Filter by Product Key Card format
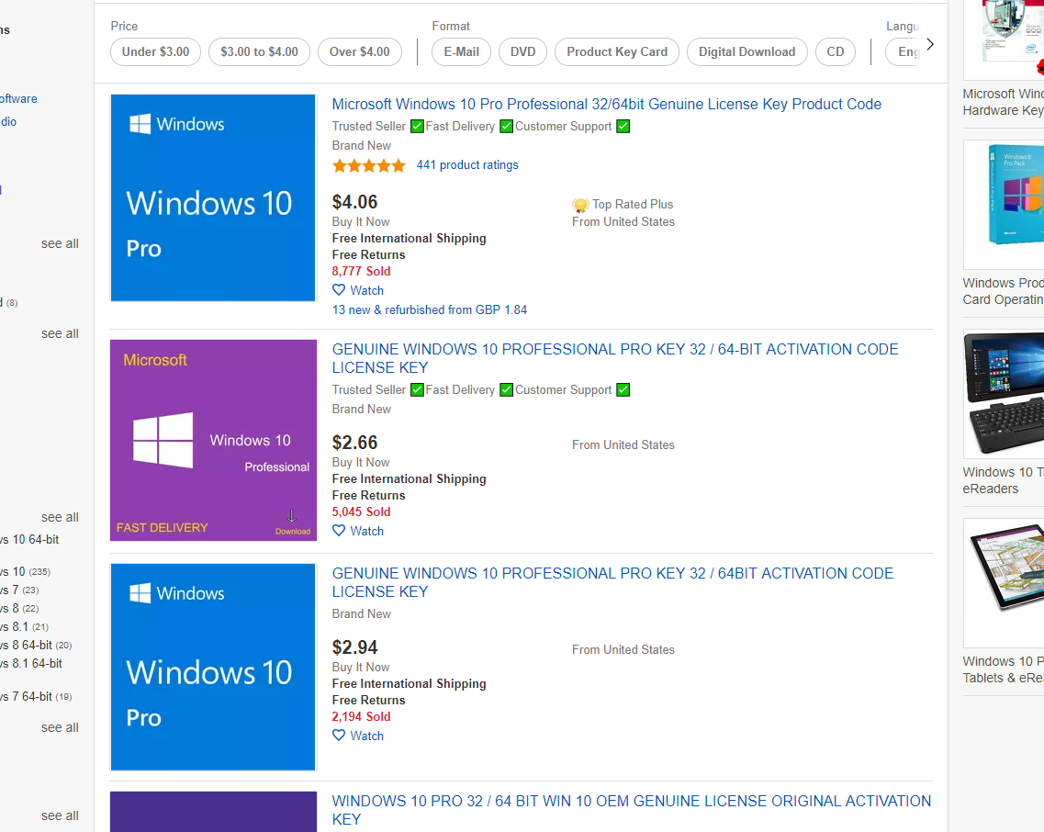 point(617,52)
